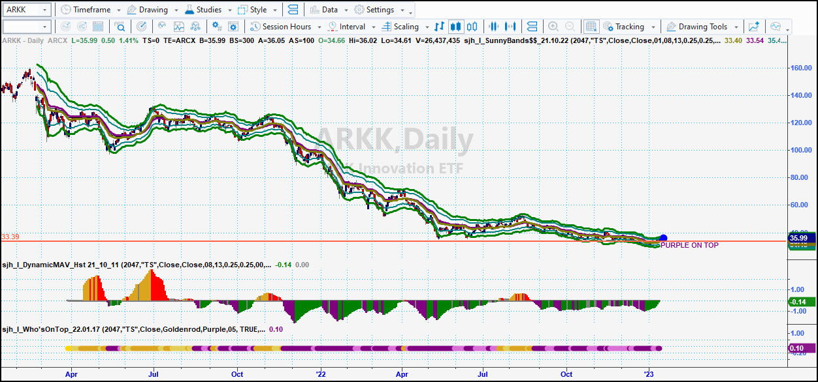Click the blue dot price marker
The width and height of the screenshot is (818, 382).
click(663, 238)
